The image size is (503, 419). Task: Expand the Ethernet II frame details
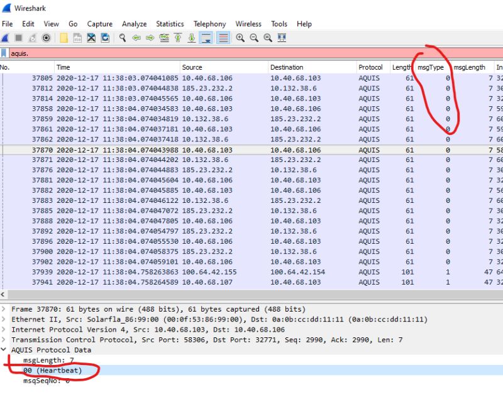tap(5, 319)
